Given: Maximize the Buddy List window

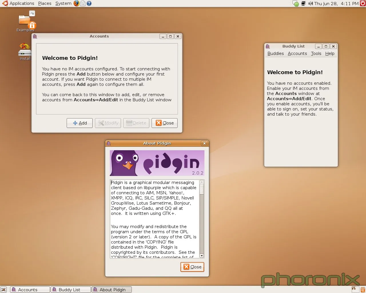Looking at the screenshot, I should (x=326, y=46).
